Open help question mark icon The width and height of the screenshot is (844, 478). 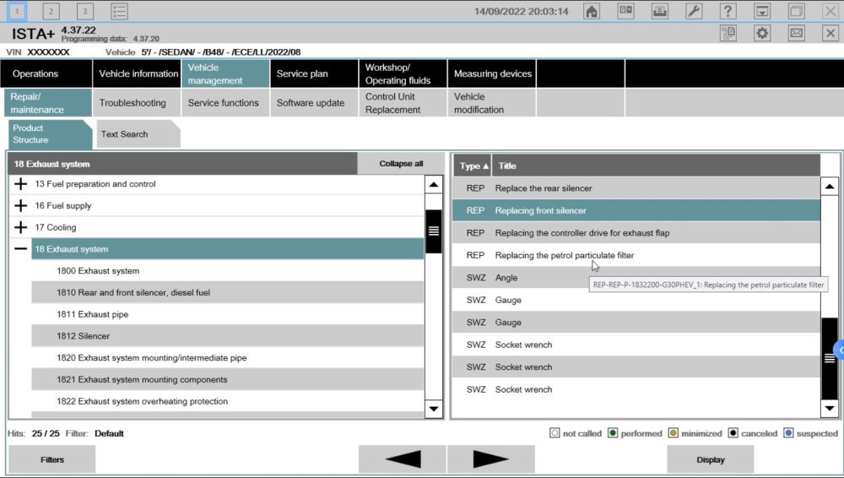click(728, 11)
